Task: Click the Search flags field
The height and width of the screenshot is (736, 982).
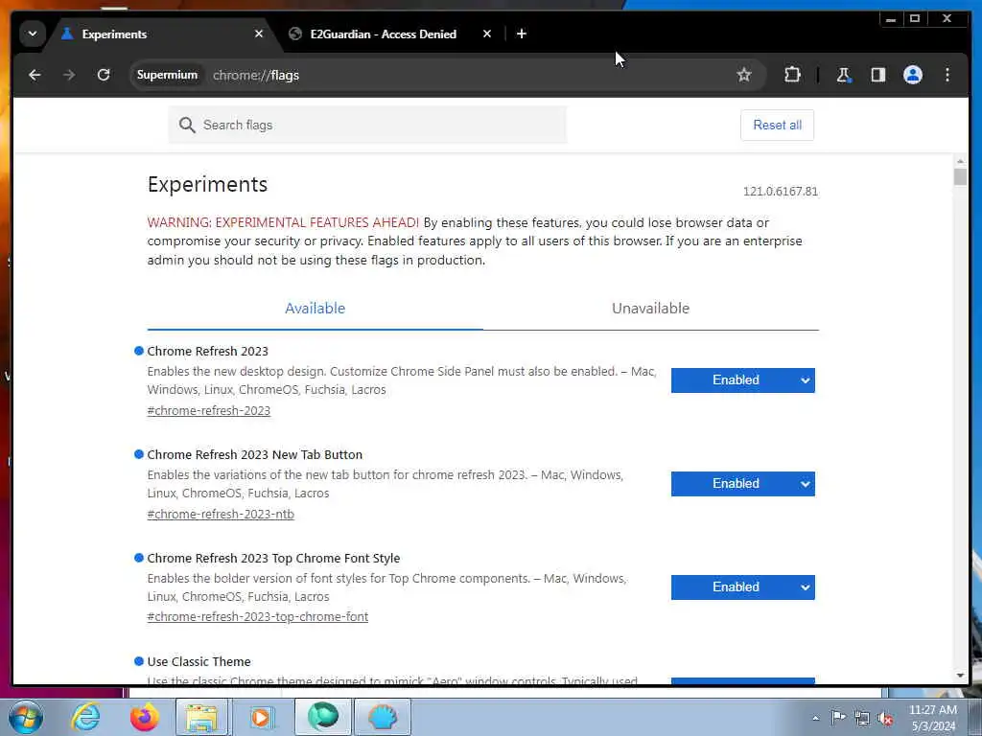Action: (x=367, y=126)
